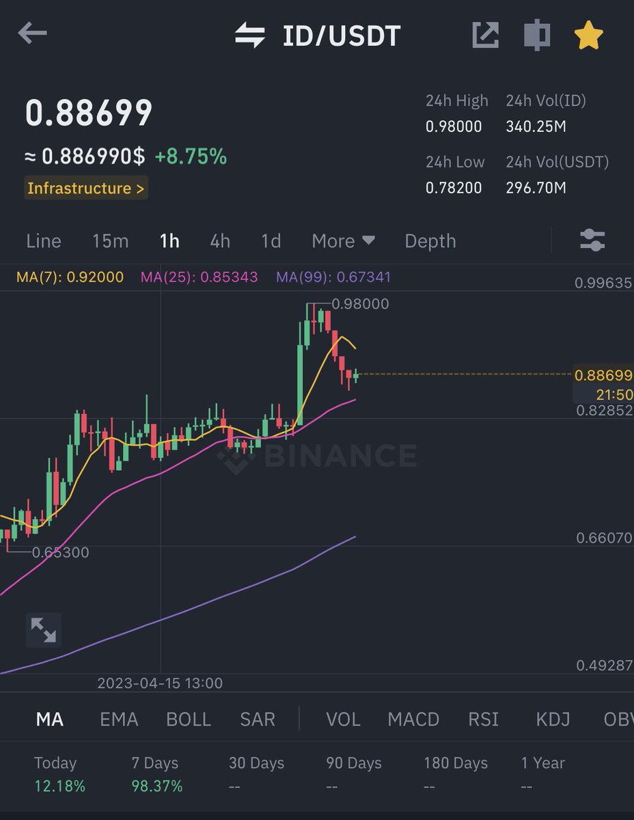This screenshot has width=634, height=820.
Task: Open the chart settings sliders icon
Action: pyautogui.click(x=592, y=241)
